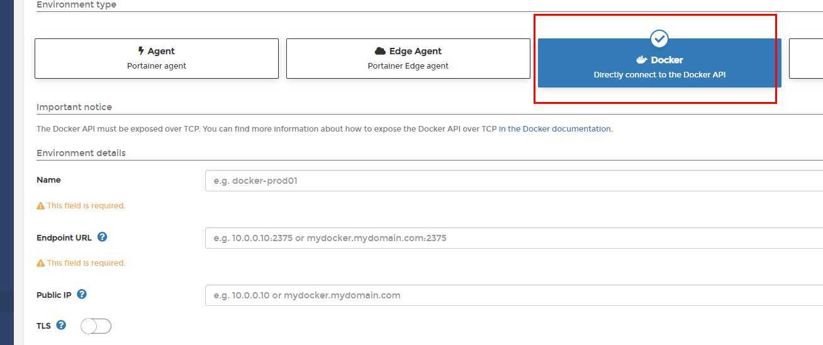Click the Important notice heading
Viewport: 823px width, 345px height.
coord(74,107)
